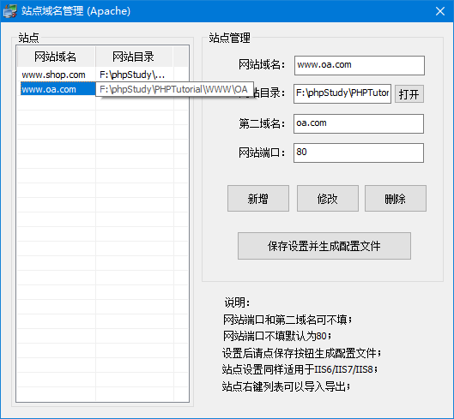Click the phpStudy app icon in title bar

point(9,11)
